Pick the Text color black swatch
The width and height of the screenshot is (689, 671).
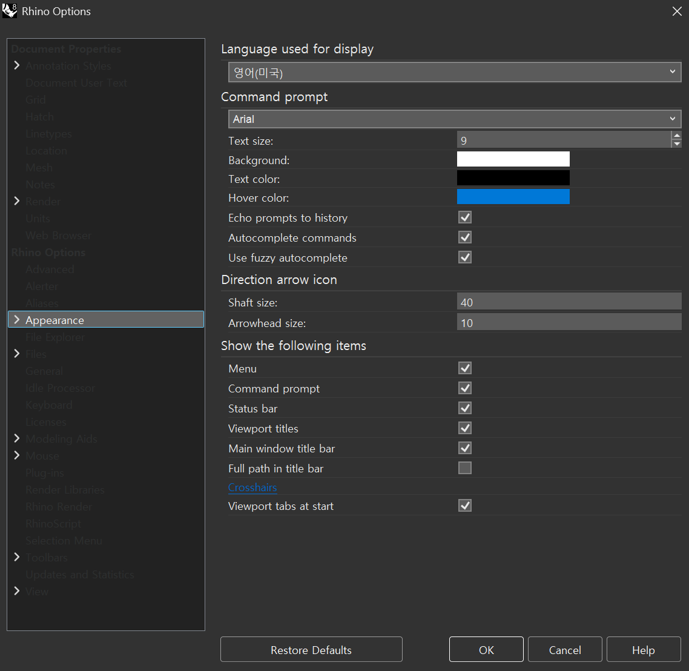tap(513, 178)
